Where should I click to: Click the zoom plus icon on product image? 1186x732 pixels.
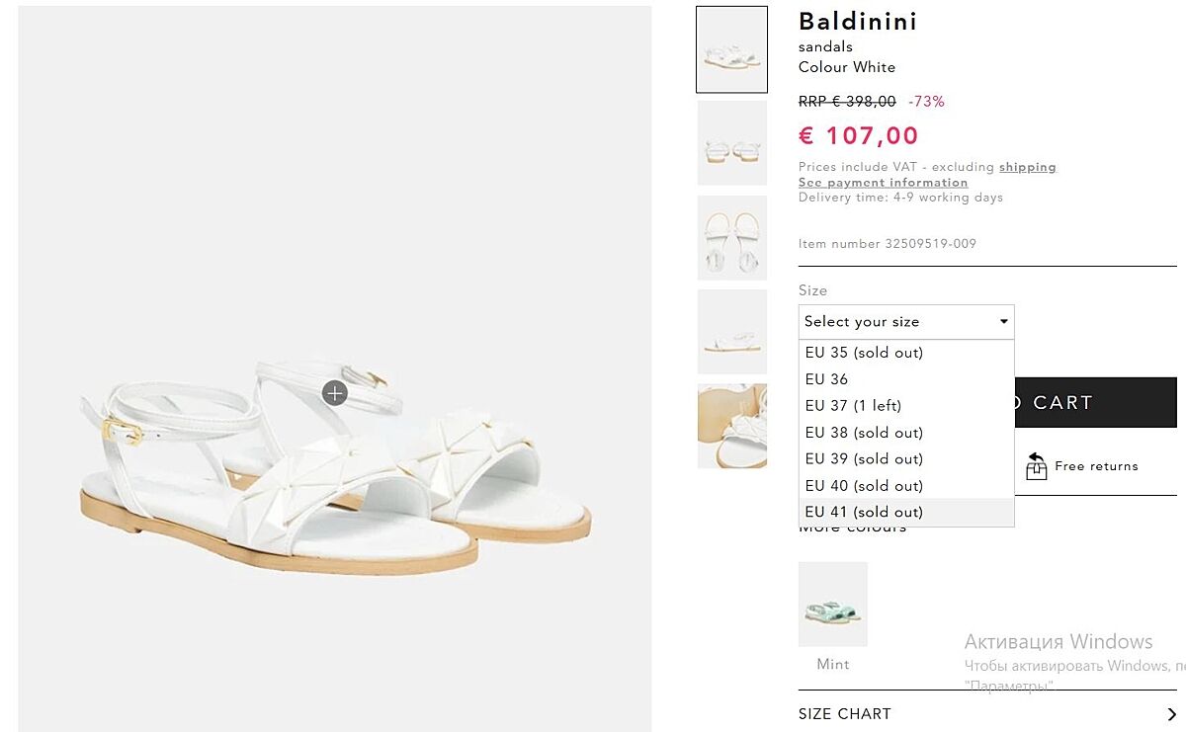pos(335,393)
